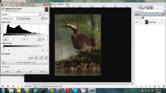Image resolution: width=166 pixels, height=93 pixels.
Task: Click the Auto levels button
Action: point(31,58)
